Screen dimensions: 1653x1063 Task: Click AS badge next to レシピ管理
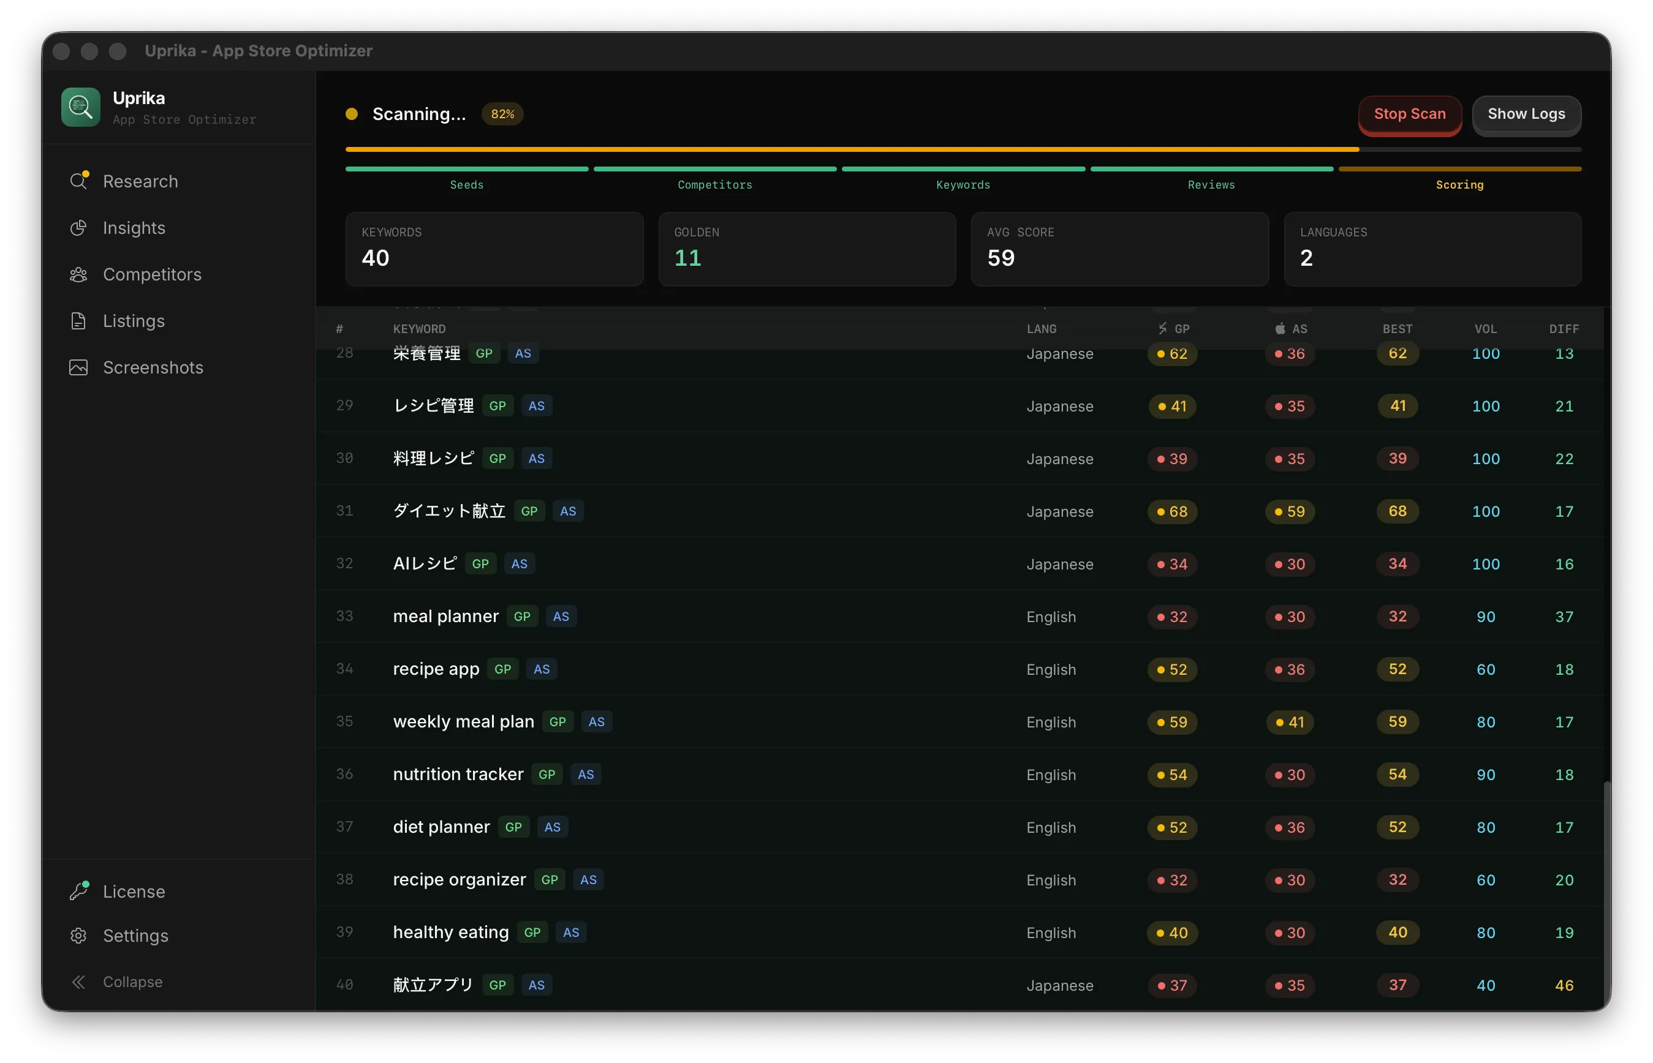[x=537, y=406]
